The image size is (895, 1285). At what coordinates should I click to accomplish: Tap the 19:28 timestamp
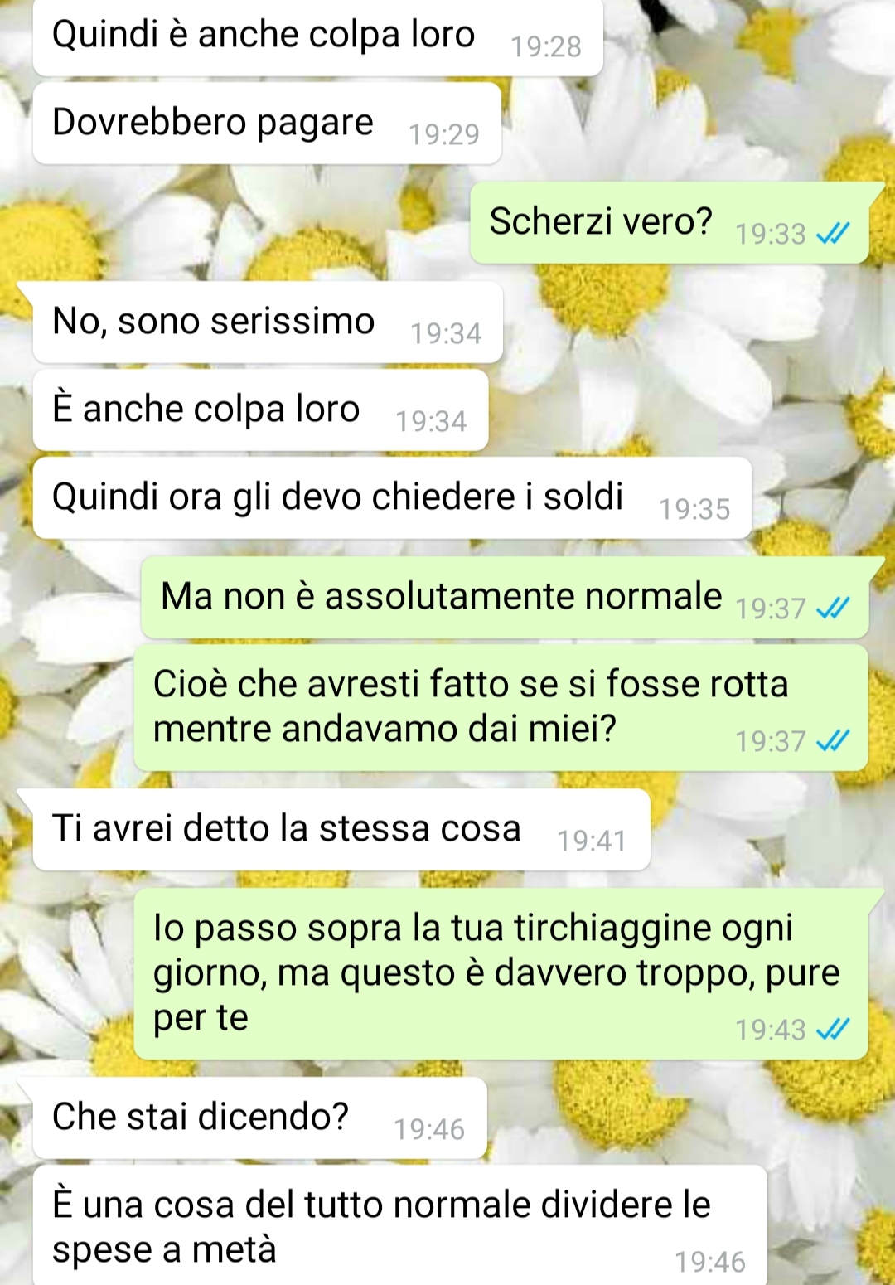tap(545, 47)
